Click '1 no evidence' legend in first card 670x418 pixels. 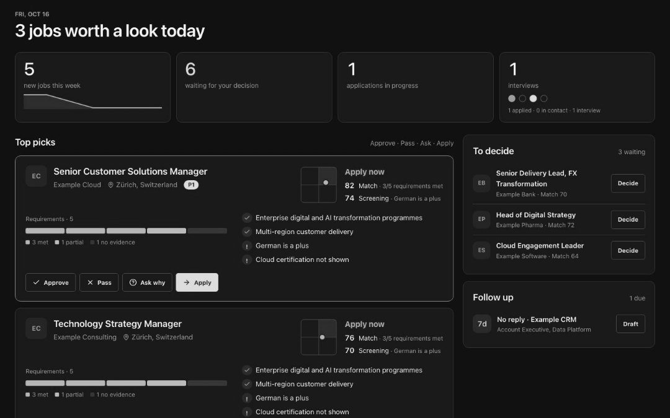113,242
